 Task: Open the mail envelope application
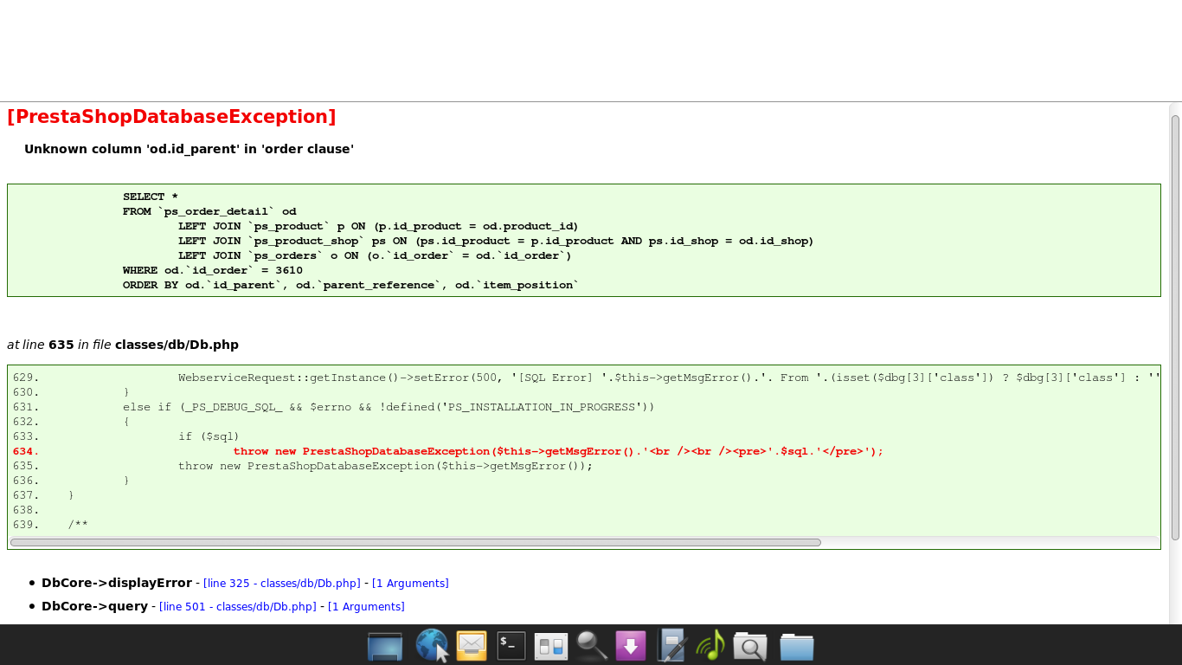click(472, 645)
